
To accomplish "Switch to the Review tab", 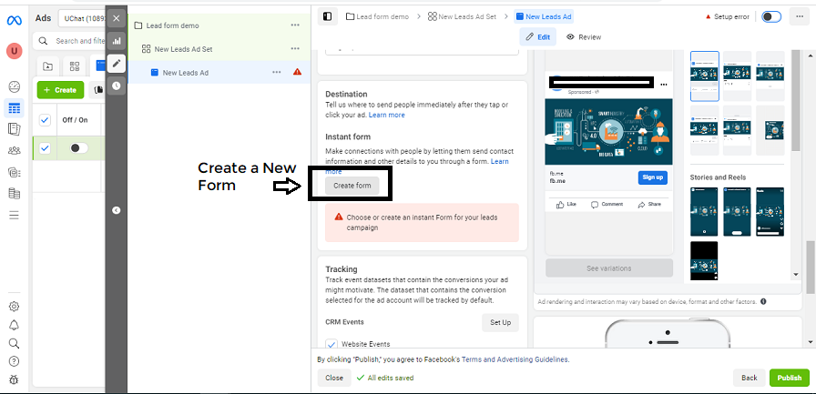I will pos(584,37).
